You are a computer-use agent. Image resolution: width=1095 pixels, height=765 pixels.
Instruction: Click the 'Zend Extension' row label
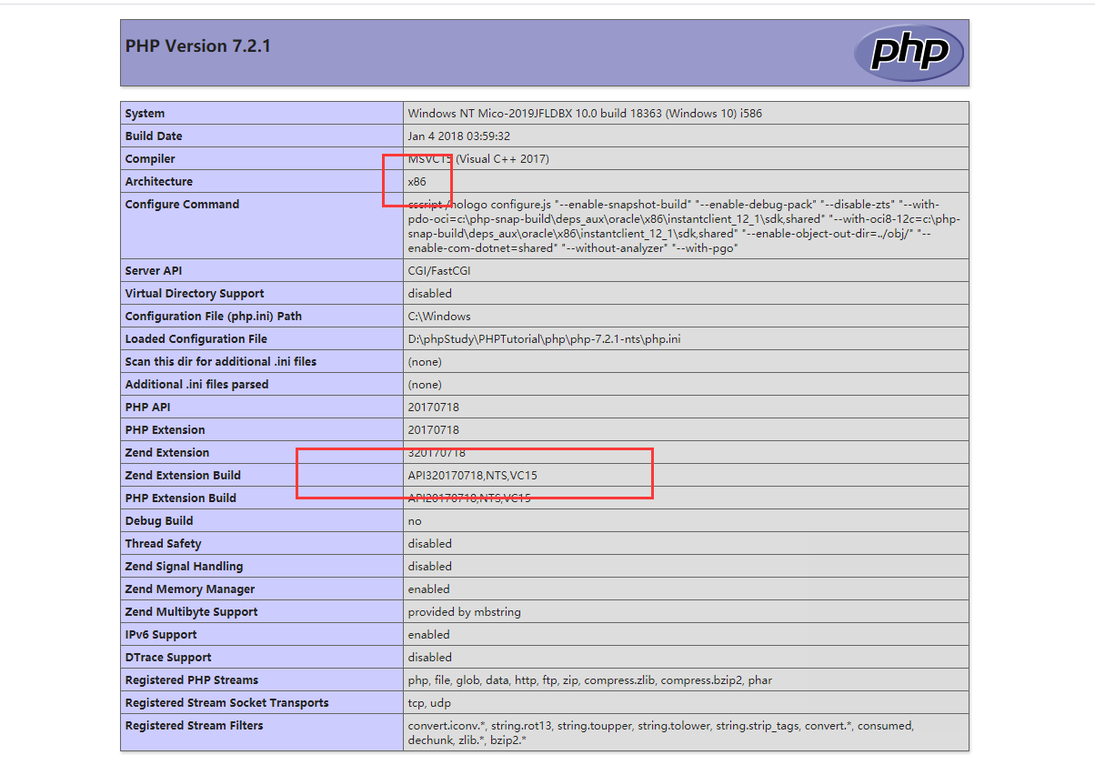tap(167, 453)
